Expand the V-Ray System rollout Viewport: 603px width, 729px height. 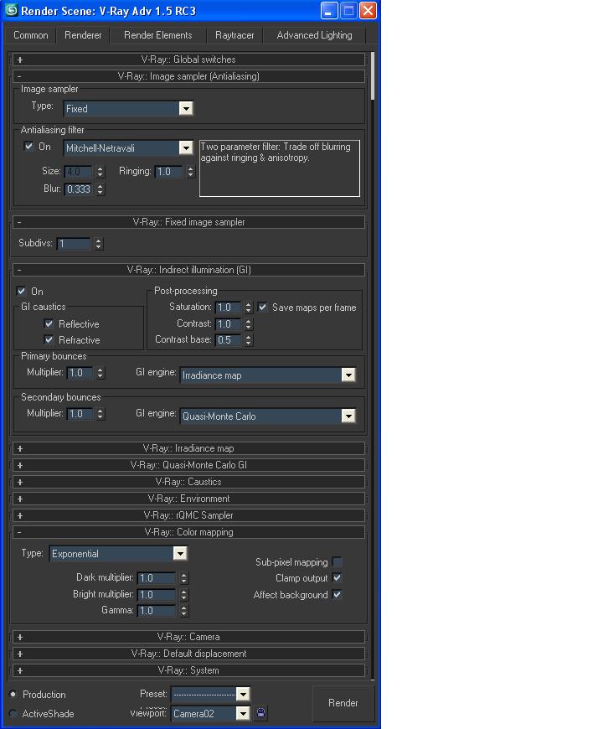[x=188, y=670]
